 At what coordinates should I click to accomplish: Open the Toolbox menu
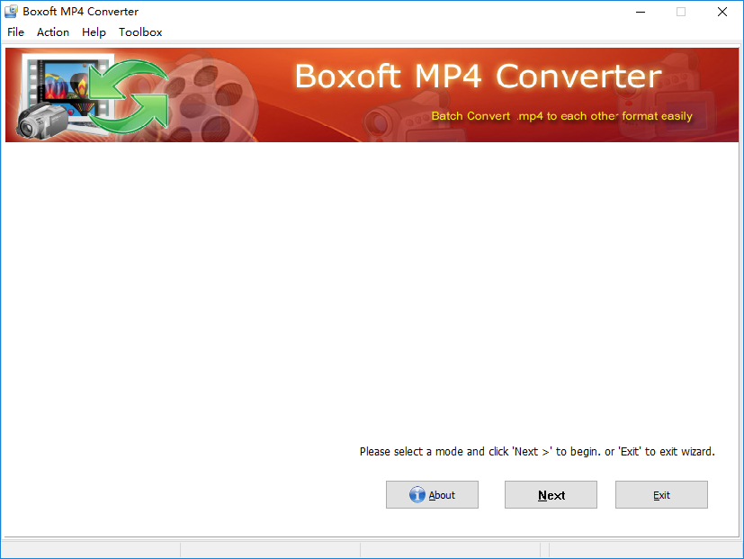point(140,32)
